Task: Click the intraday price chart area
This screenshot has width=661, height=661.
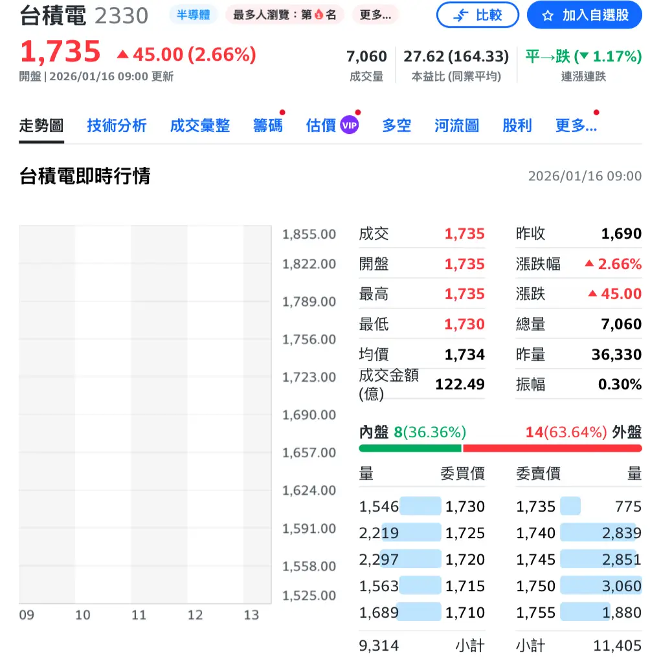Action: 145,414
